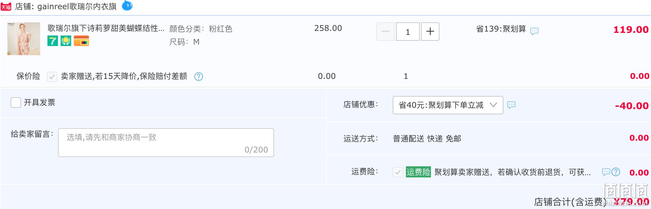Open the gainreel歌瑞尔内衣旗 store link
This screenshot has height=209, width=651.
tap(77, 7)
